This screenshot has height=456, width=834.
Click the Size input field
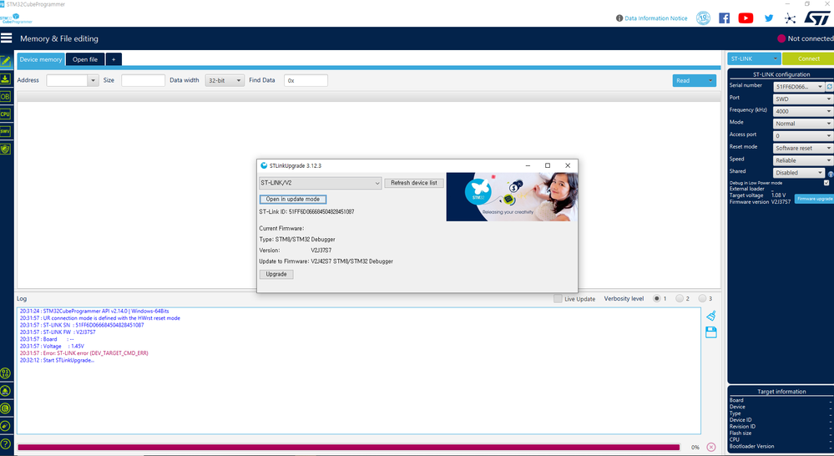(143, 80)
